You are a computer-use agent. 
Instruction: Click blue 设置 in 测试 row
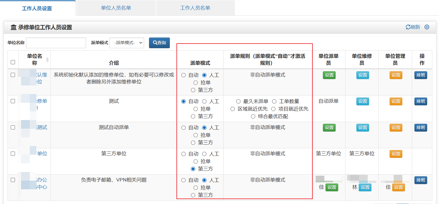pos(363,101)
